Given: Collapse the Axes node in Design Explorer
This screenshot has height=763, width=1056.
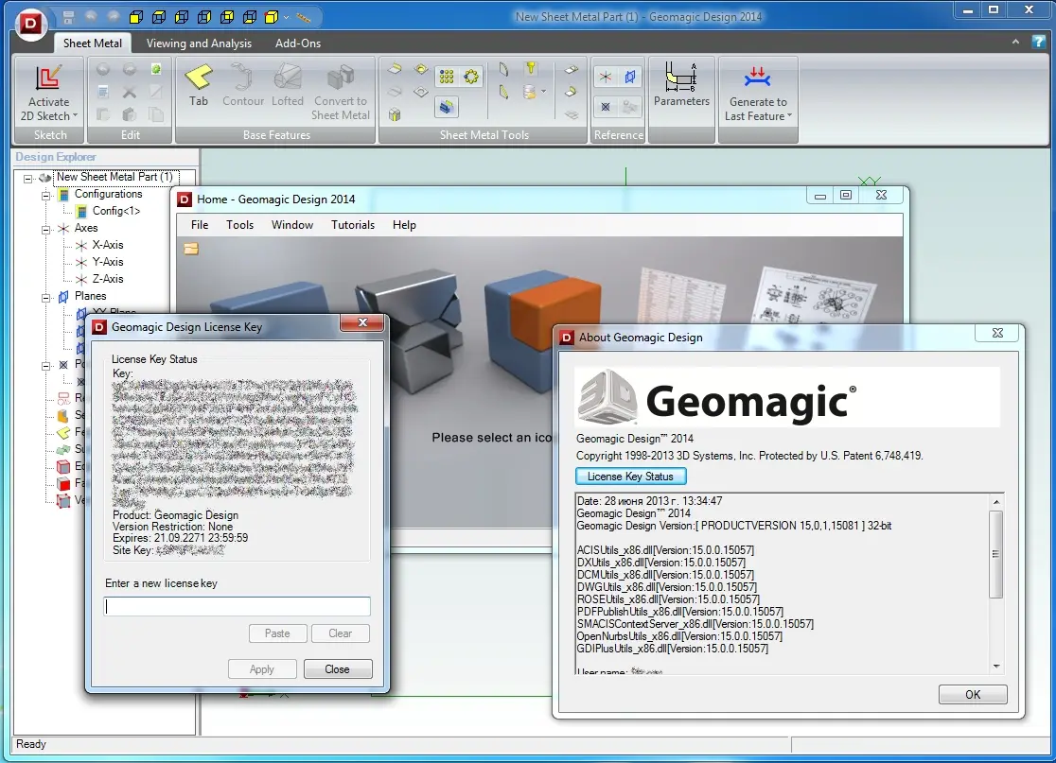Looking at the screenshot, I should (x=45, y=229).
